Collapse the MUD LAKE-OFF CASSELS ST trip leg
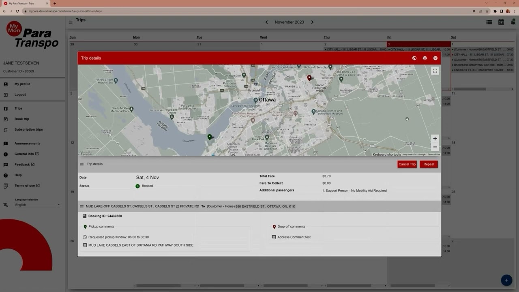Image resolution: width=519 pixels, height=292 pixels. tap(82, 206)
